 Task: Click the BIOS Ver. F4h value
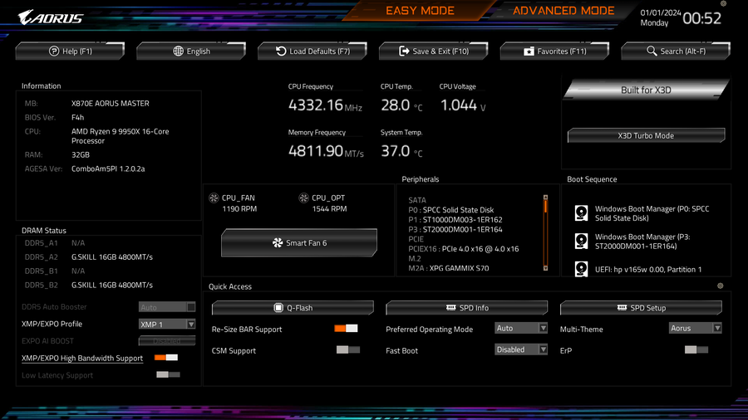coord(78,117)
